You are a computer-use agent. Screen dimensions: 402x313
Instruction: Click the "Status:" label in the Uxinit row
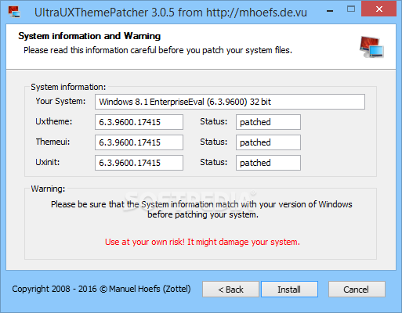[x=214, y=162]
